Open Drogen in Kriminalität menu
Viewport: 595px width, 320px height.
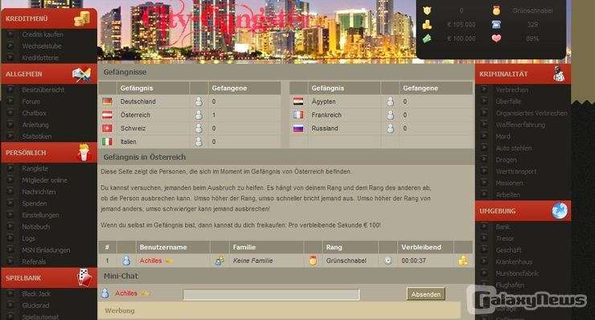pyautogui.click(x=507, y=160)
